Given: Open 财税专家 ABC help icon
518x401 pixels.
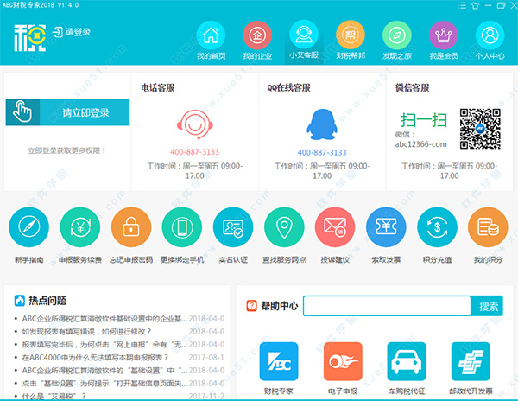Looking at the screenshot, I should coord(279,361).
